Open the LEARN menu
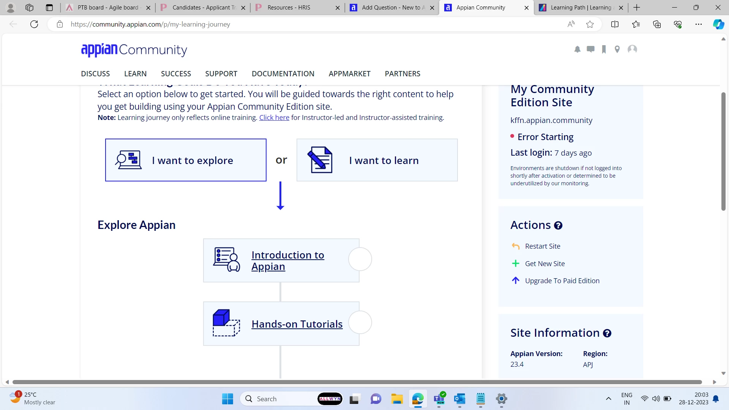Image resolution: width=729 pixels, height=410 pixels. pyautogui.click(x=135, y=74)
